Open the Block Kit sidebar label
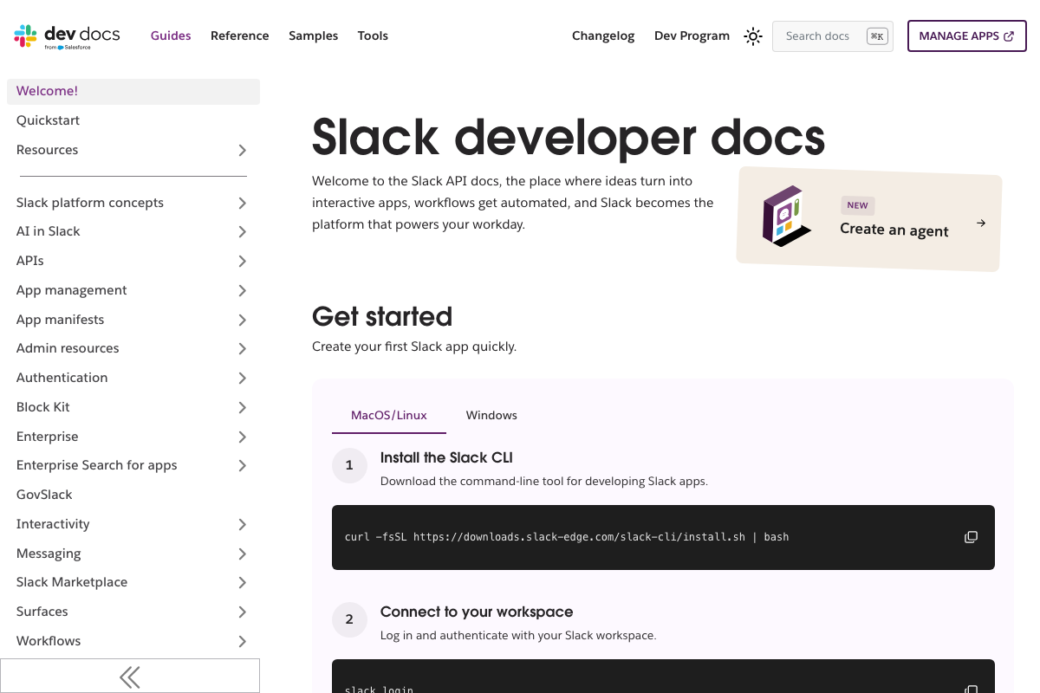 pos(43,407)
